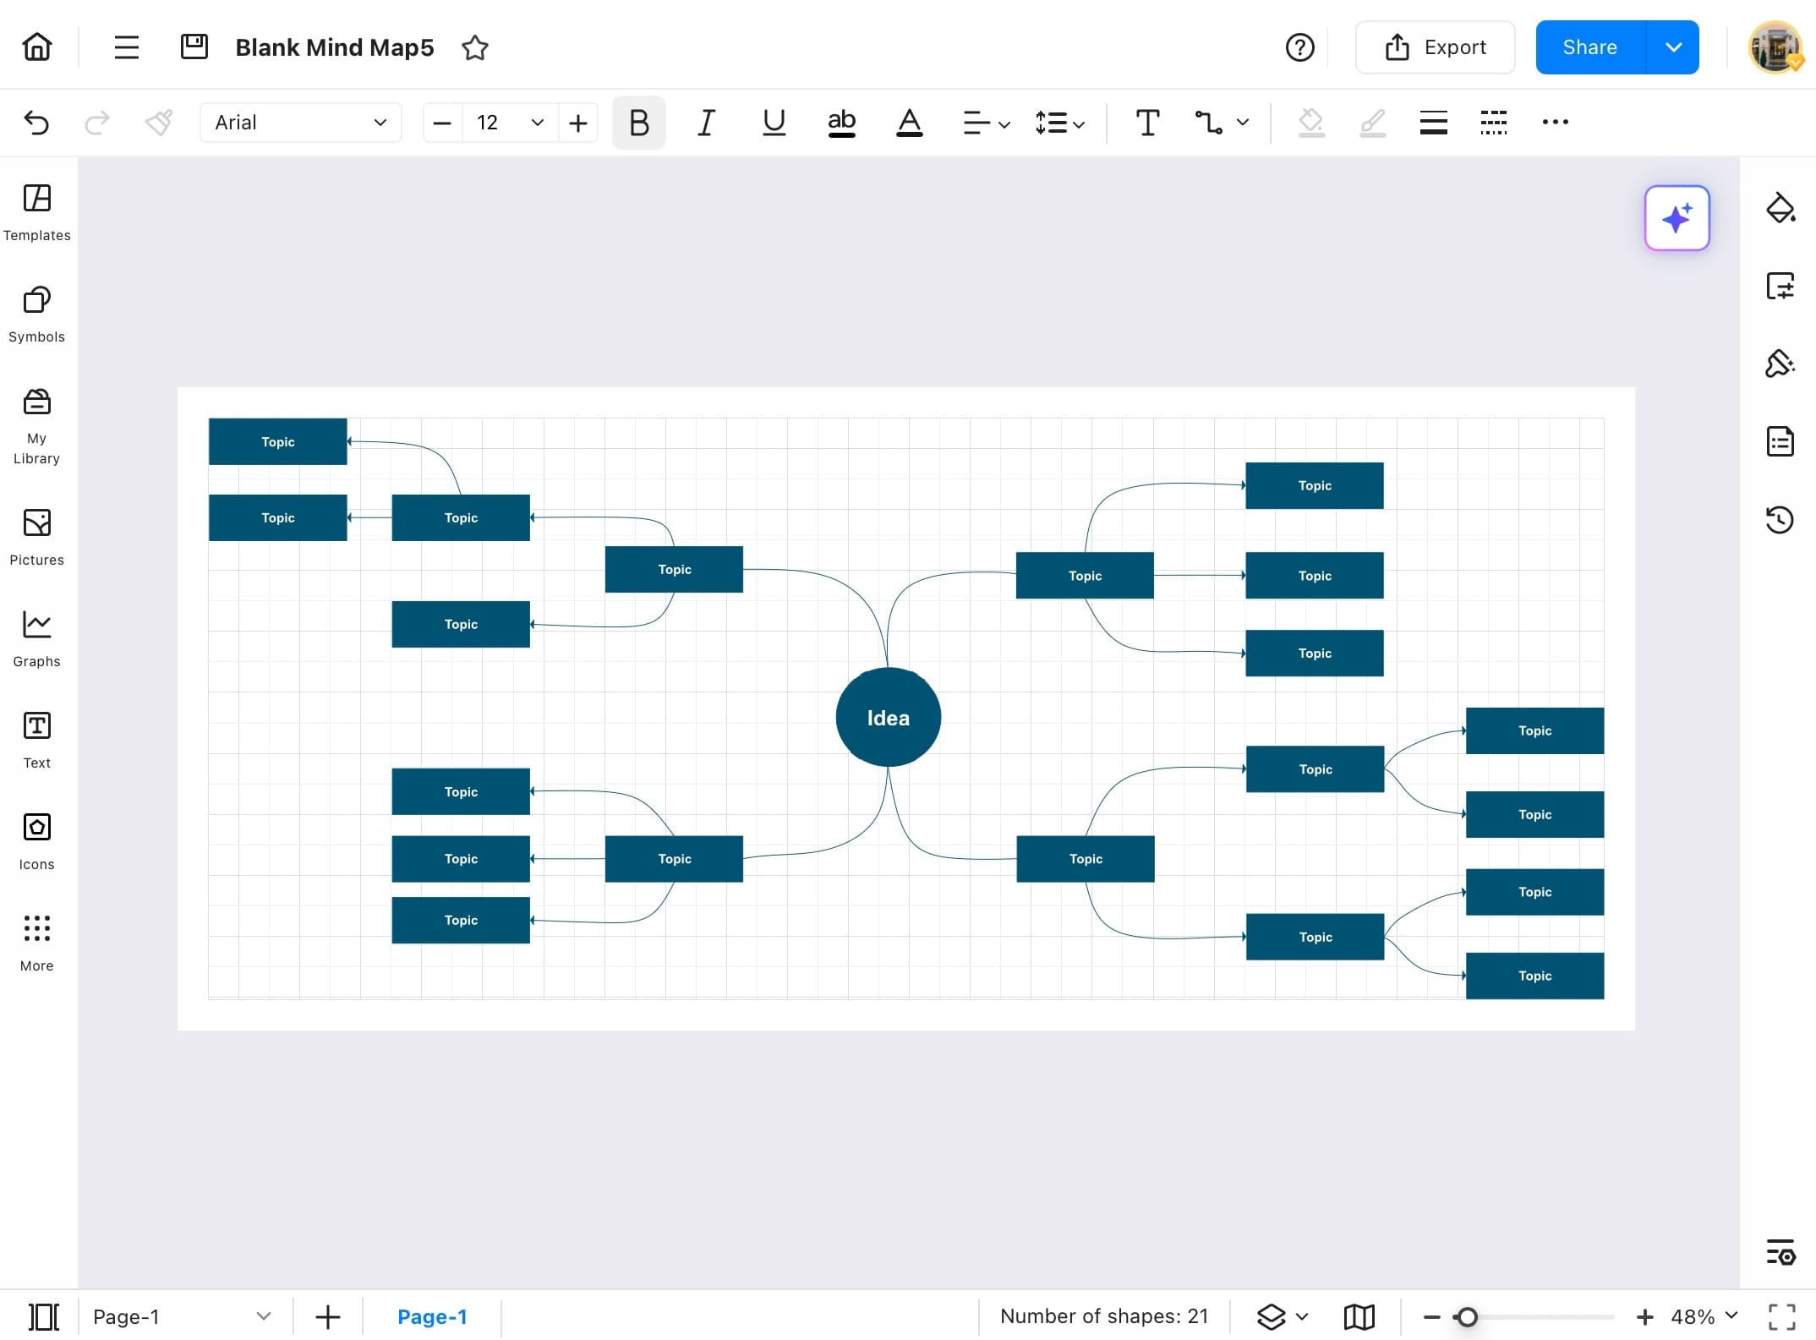Screen dimensions: 1816x1340
Task: Open the font family dropdown
Action: coord(300,123)
